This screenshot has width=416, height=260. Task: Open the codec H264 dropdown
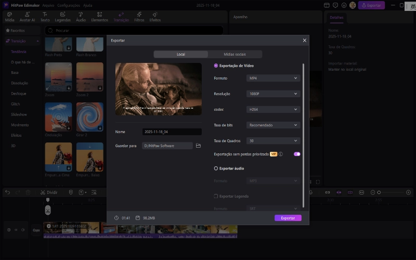click(273, 109)
